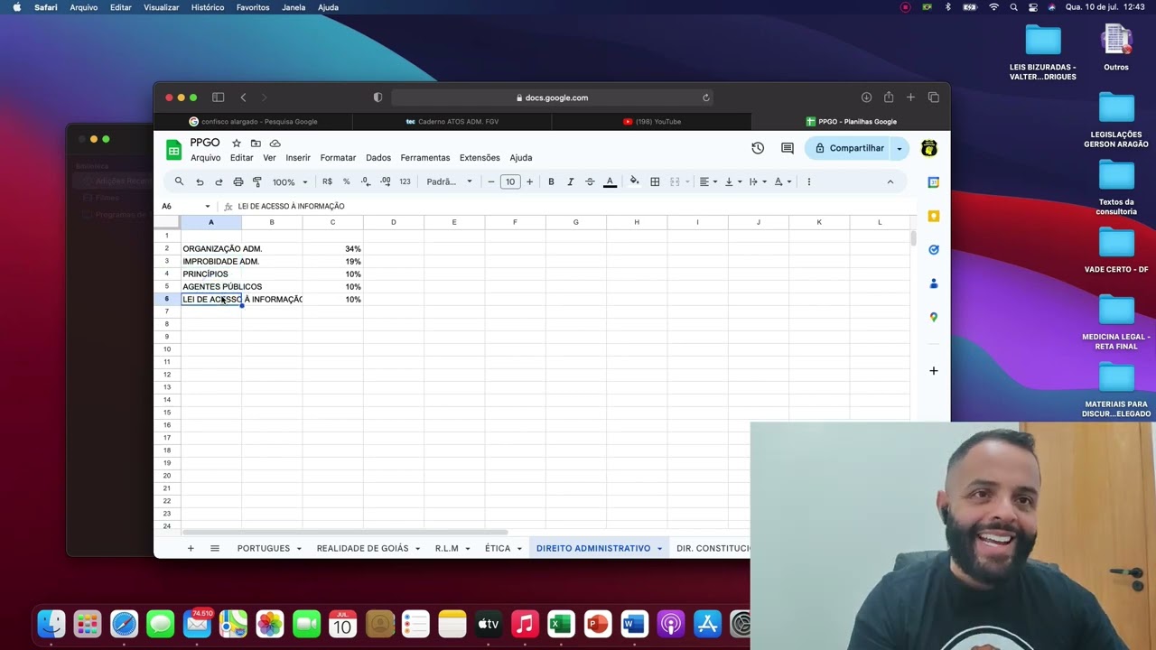This screenshot has width=1156, height=650.
Task: Toggle bold formatting
Action: [x=551, y=181]
